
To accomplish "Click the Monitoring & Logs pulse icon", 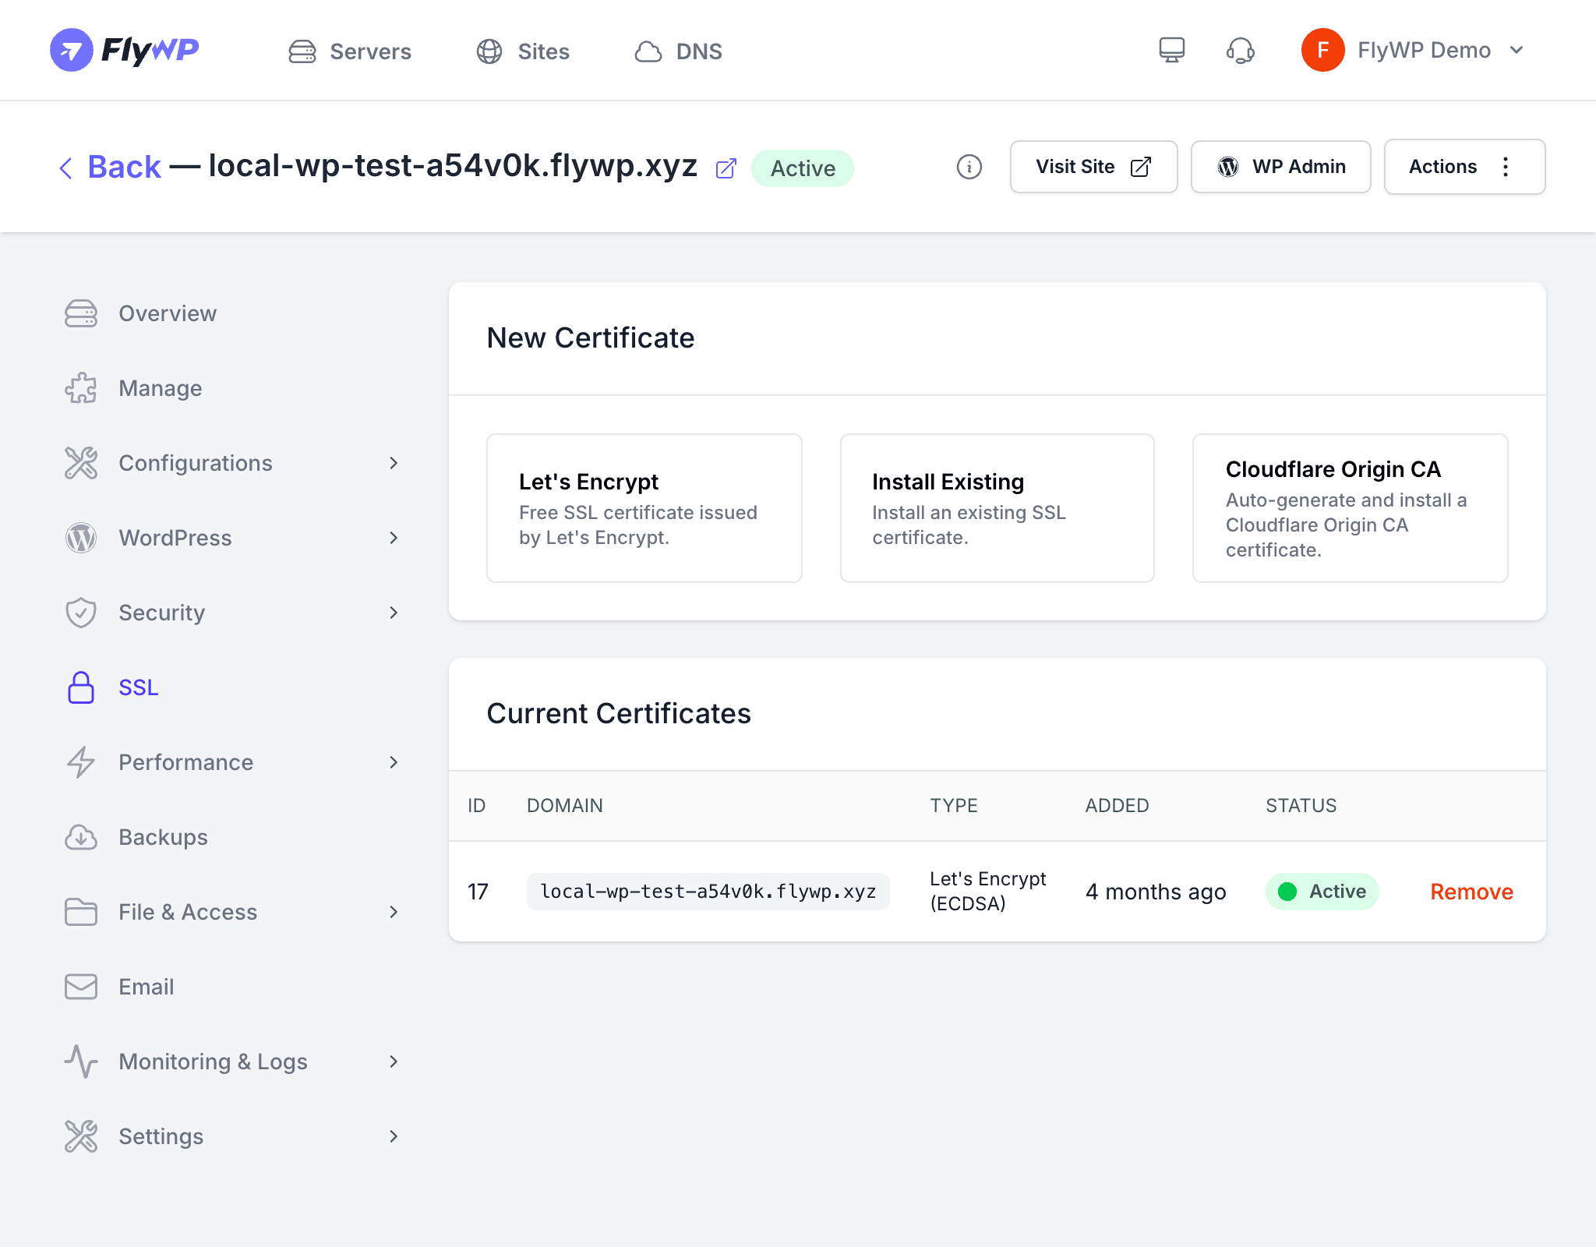I will [81, 1062].
